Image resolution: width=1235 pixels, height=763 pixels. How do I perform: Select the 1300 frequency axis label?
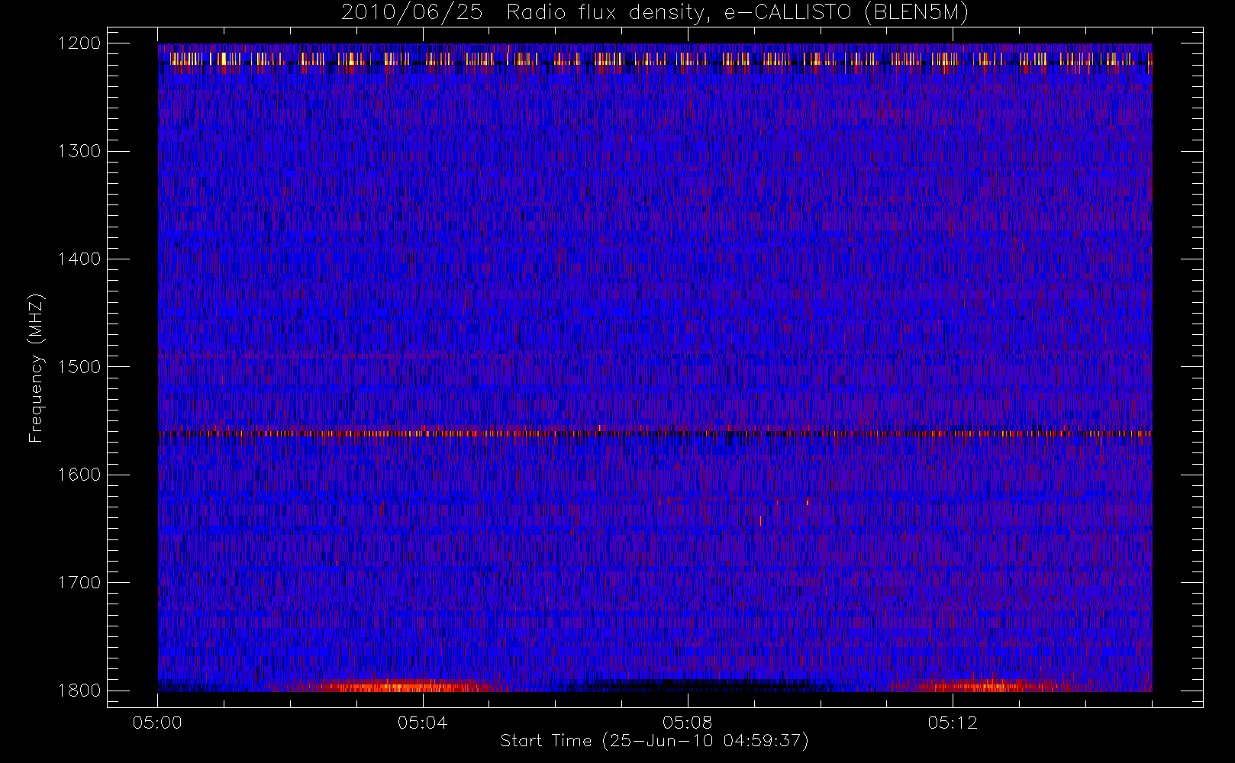(x=79, y=151)
